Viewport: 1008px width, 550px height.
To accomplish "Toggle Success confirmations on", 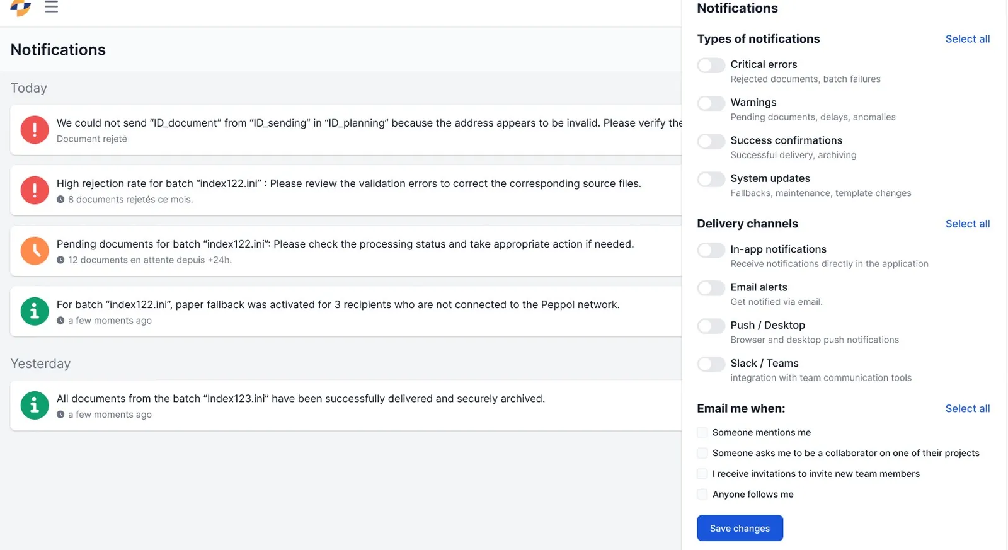I will 711,141.
